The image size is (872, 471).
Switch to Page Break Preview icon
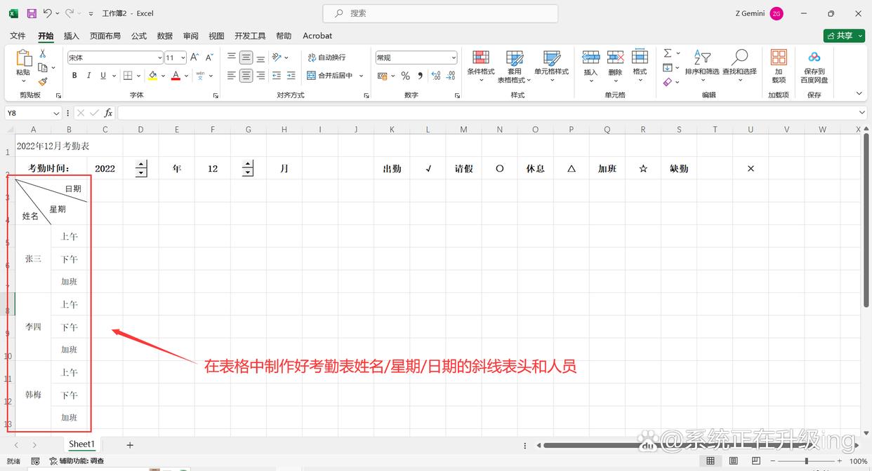[x=756, y=461]
